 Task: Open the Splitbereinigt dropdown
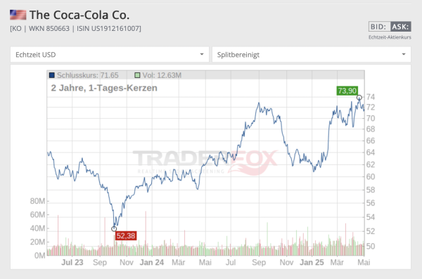tap(312, 55)
